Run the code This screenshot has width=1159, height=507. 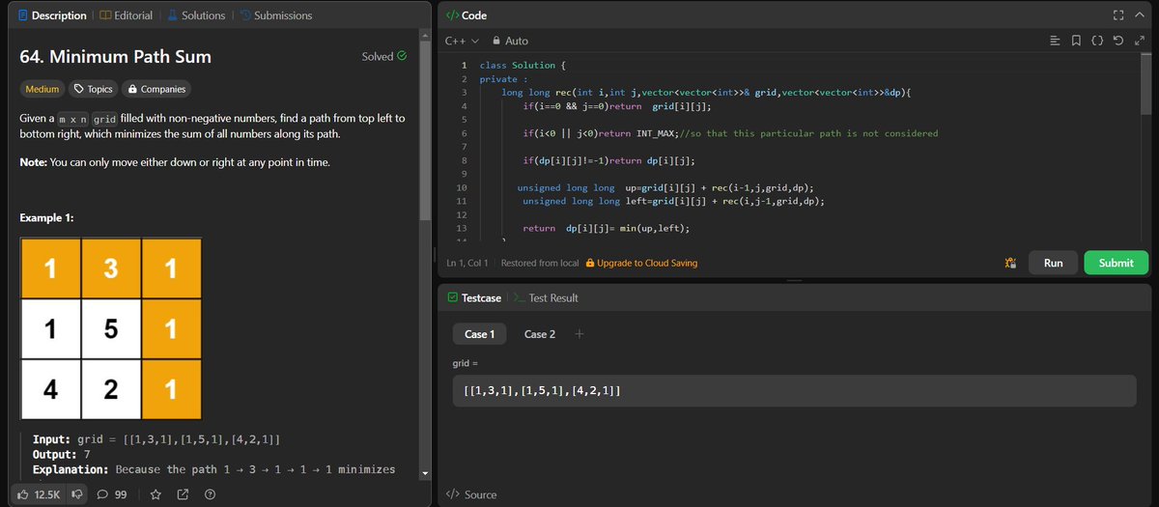coord(1053,263)
